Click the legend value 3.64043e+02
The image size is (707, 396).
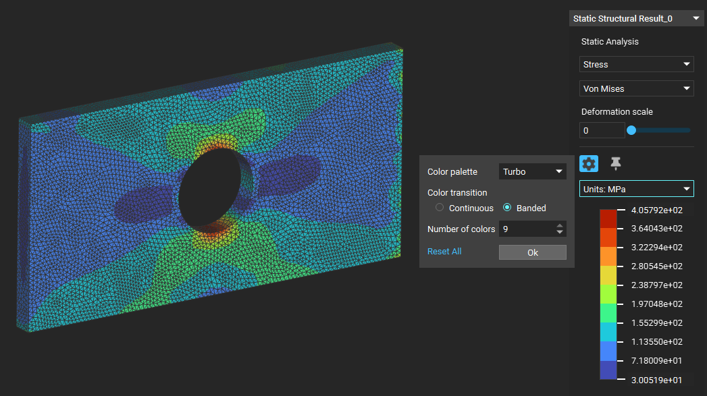pyautogui.click(x=657, y=229)
